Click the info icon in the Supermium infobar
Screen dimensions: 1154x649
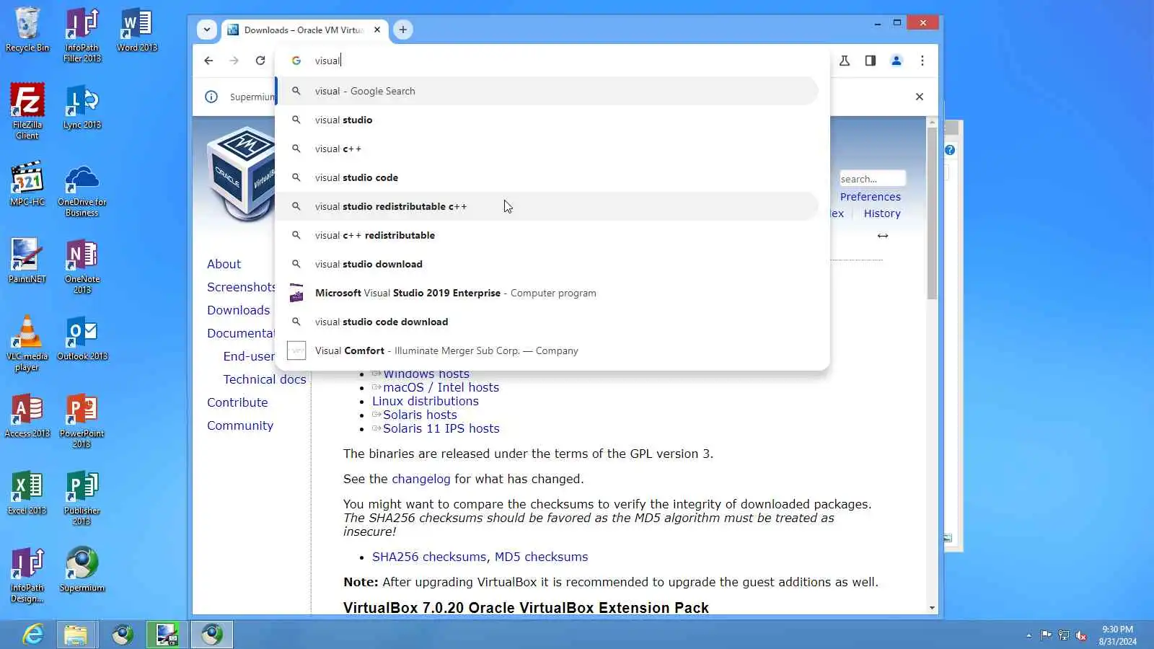click(211, 97)
